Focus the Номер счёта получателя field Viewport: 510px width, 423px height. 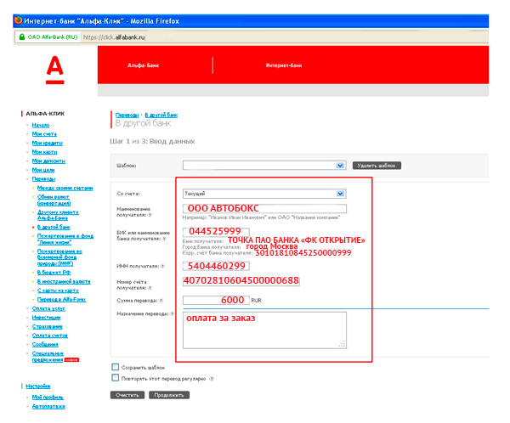point(241,281)
